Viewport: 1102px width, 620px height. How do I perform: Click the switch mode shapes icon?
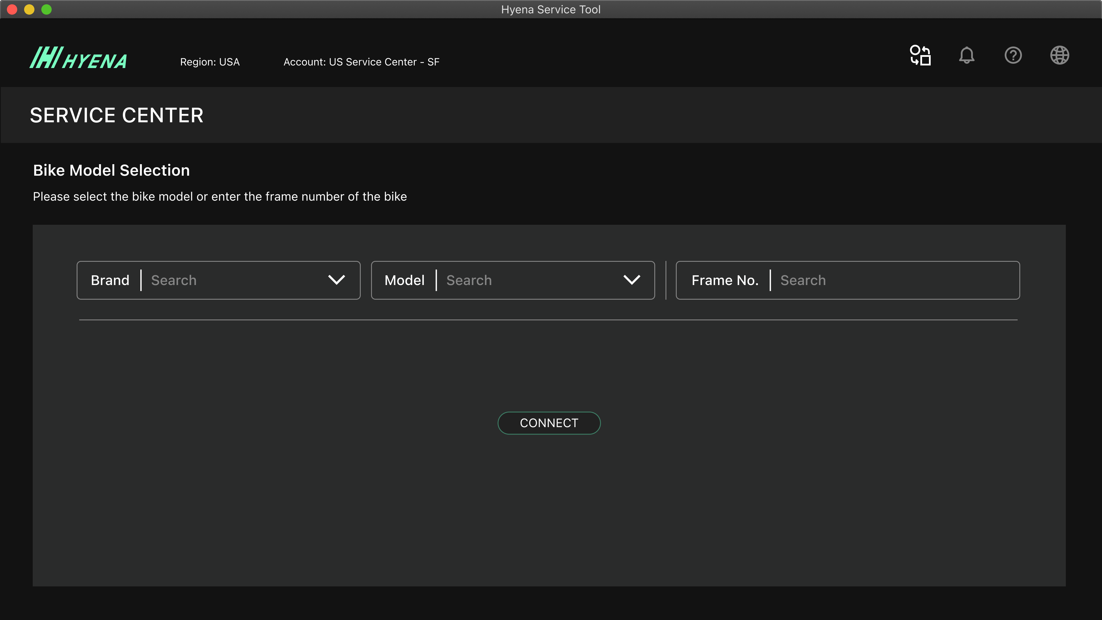(x=920, y=56)
